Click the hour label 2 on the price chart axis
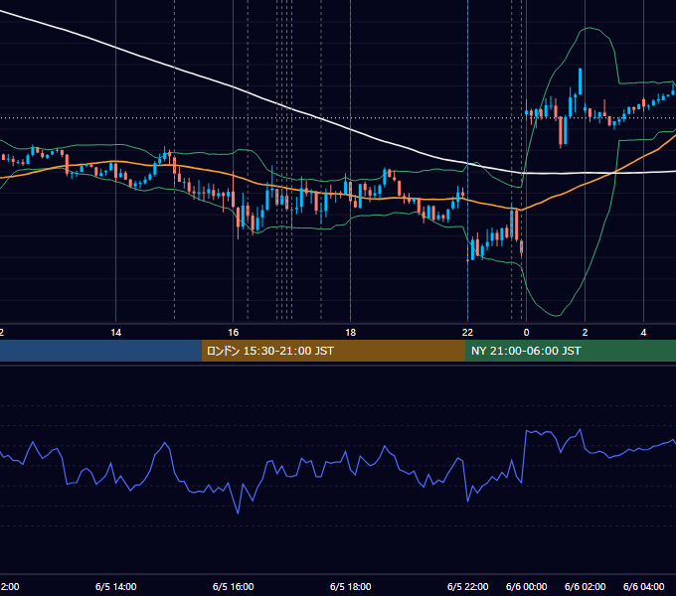Image resolution: width=676 pixels, height=596 pixels. tap(585, 333)
